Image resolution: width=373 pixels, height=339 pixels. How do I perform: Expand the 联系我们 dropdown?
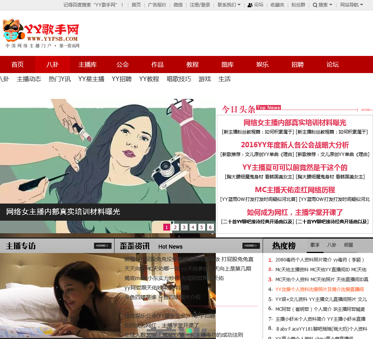[x=229, y=5]
